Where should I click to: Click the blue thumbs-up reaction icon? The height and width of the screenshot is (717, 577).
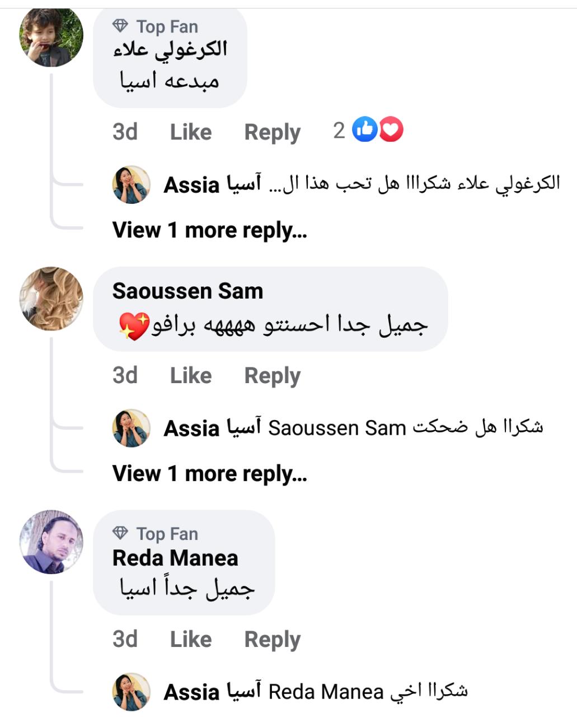coord(364,130)
